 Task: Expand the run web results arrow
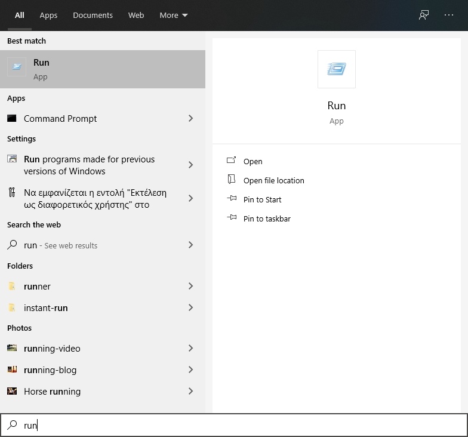pyautogui.click(x=191, y=245)
